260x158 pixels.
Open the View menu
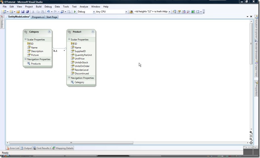(x=19, y=6)
